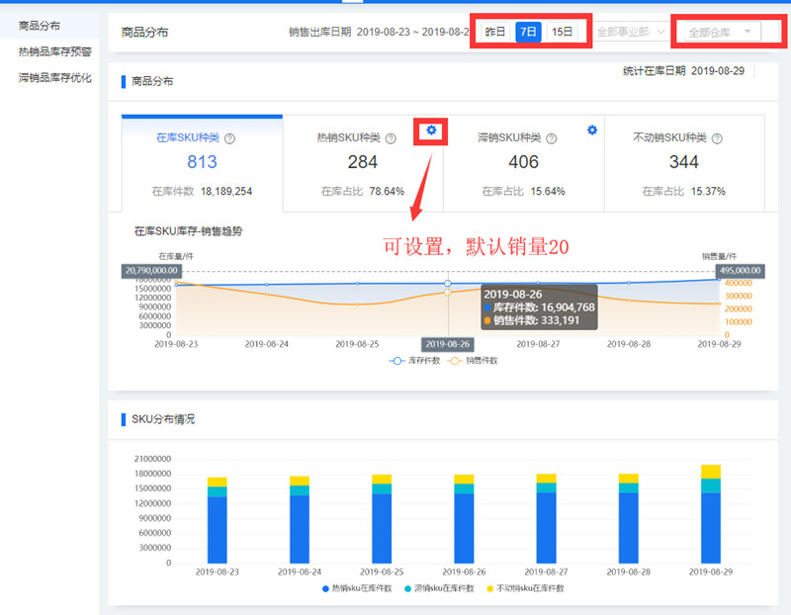Open 滞销品库存优化 in the sidebar
Image resolution: width=791 pixels, height=615 pixels.
[x=54, y=77]
